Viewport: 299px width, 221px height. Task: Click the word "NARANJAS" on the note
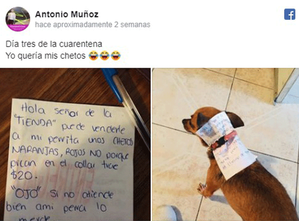35,151
